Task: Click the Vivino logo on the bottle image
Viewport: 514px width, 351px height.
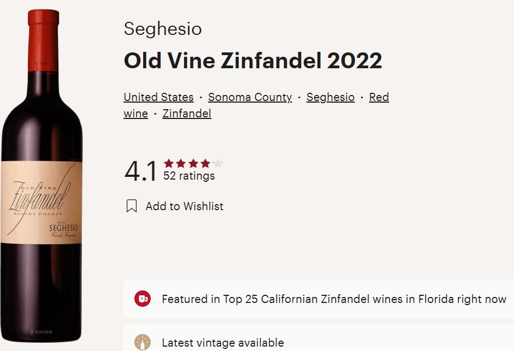Action: 43,330
